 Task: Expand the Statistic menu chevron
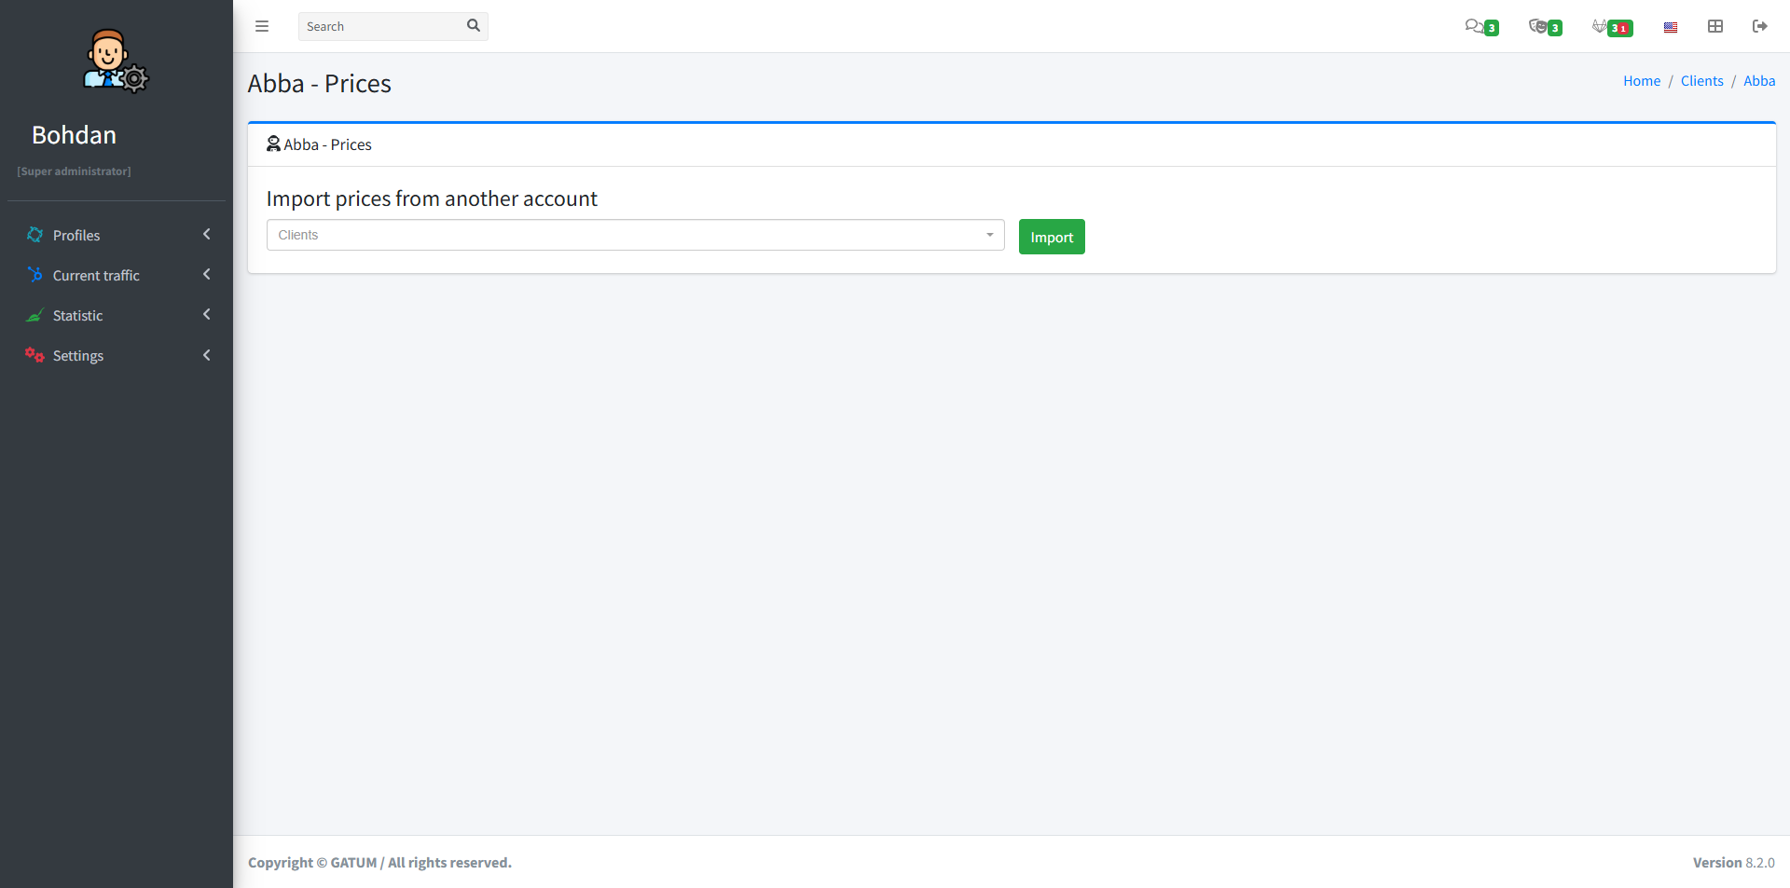tap(206, 315)
